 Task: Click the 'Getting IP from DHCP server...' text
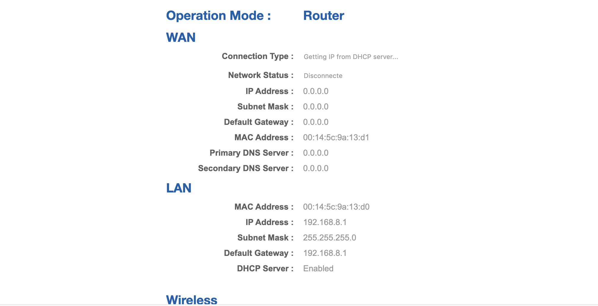(x=351, y=57)
